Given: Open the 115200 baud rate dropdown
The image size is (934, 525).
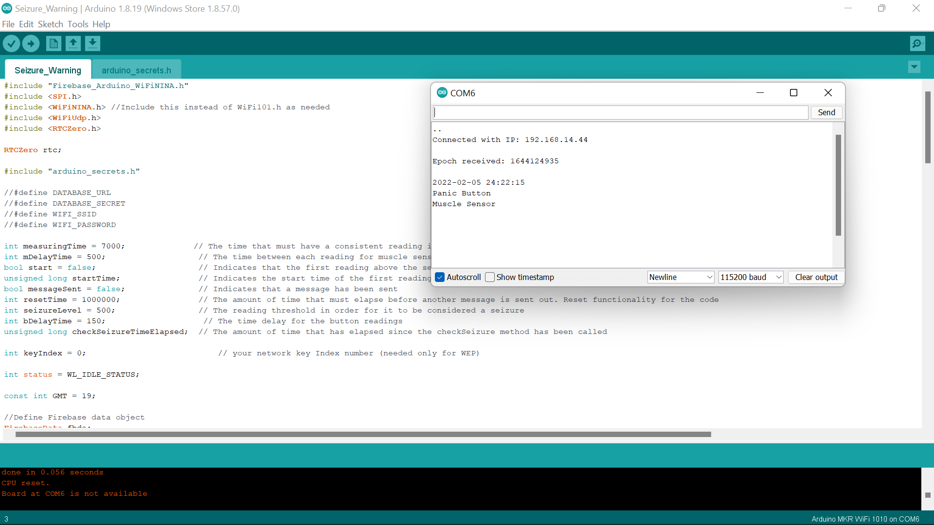Looking at the screenshot, I should 751,277.
